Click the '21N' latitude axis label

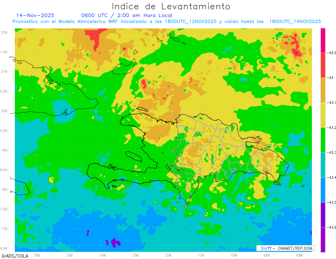point(4,72)
